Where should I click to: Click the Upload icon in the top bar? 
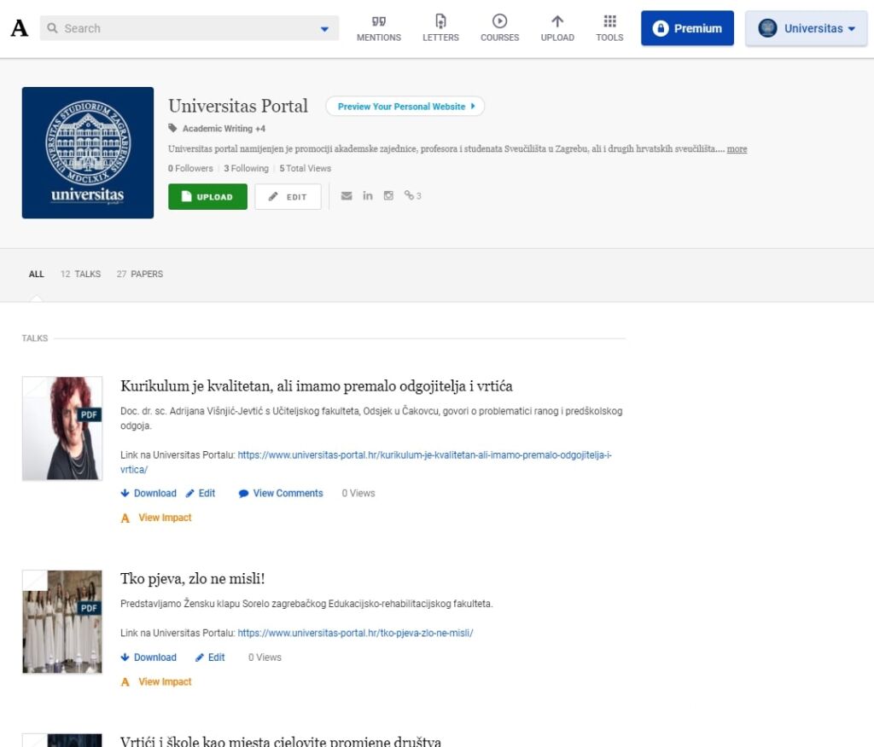557,27
